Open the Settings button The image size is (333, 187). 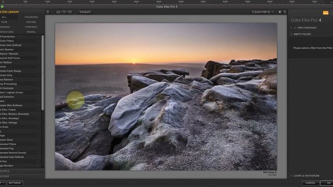pyautogui.click(x=15, y=183)
